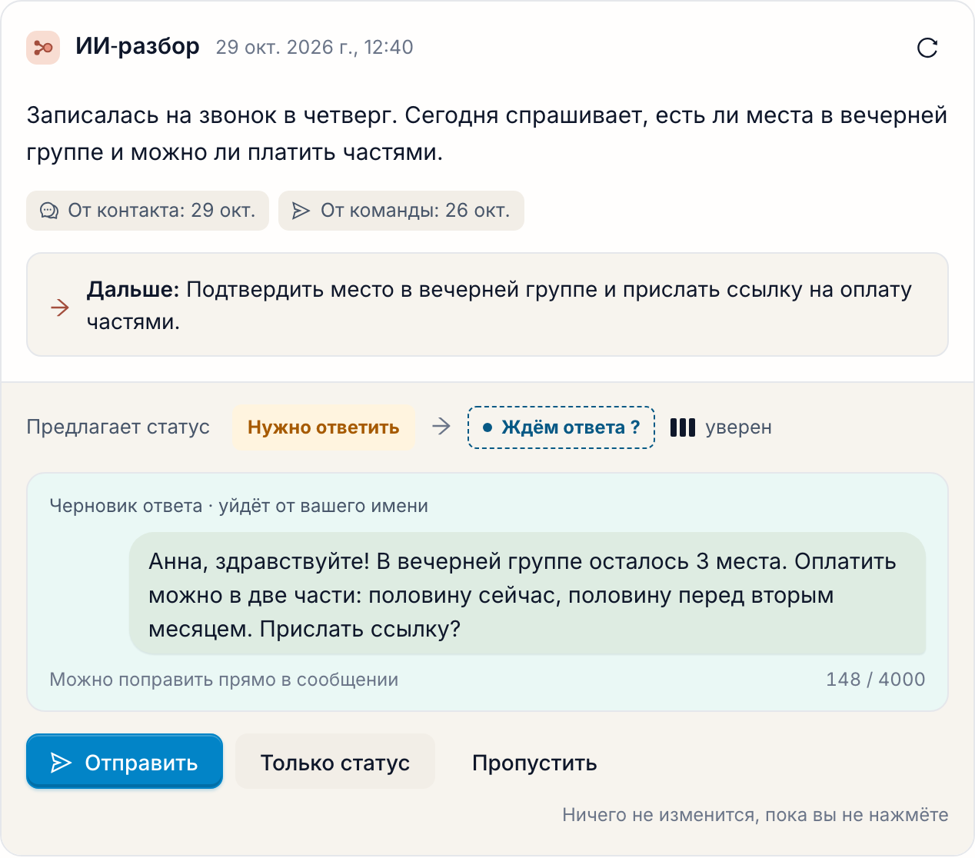Click the character counter 148 / 4000
Viewport: 975px width, 858px height.
point(876,680)
